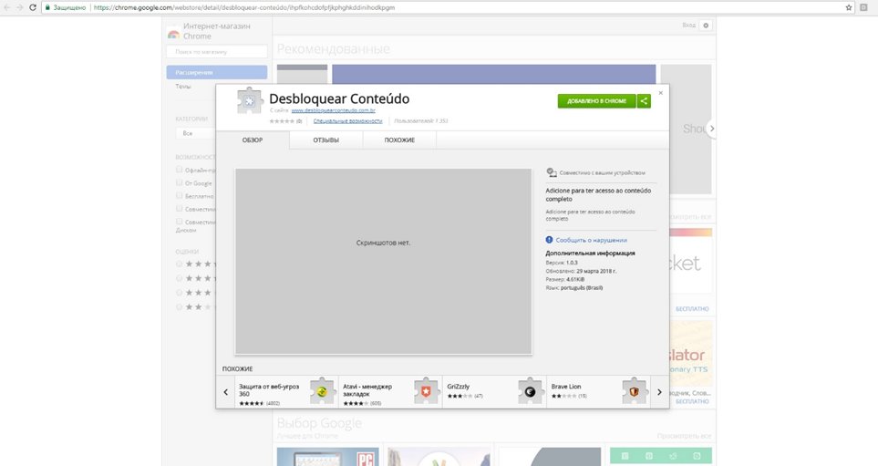This screenshot has height=466, width=878.
Task: Click the 360 web protection extension icon
Action: 322,391
